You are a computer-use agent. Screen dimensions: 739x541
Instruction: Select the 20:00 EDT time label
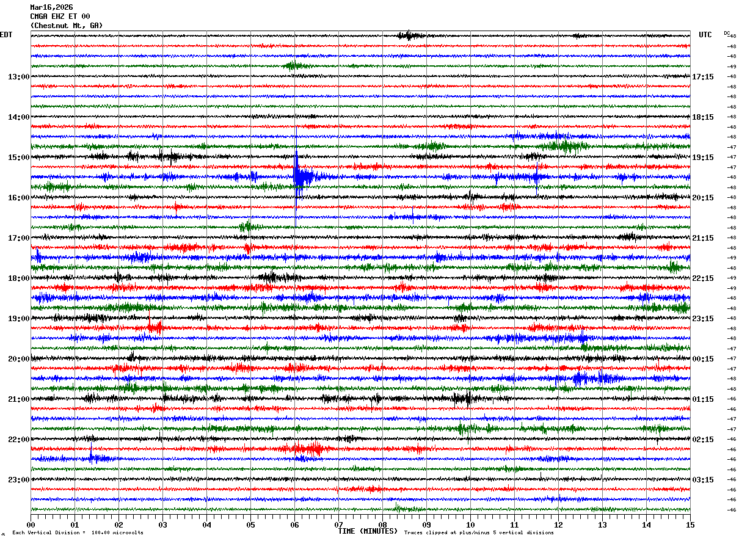(x=19, y=358)
